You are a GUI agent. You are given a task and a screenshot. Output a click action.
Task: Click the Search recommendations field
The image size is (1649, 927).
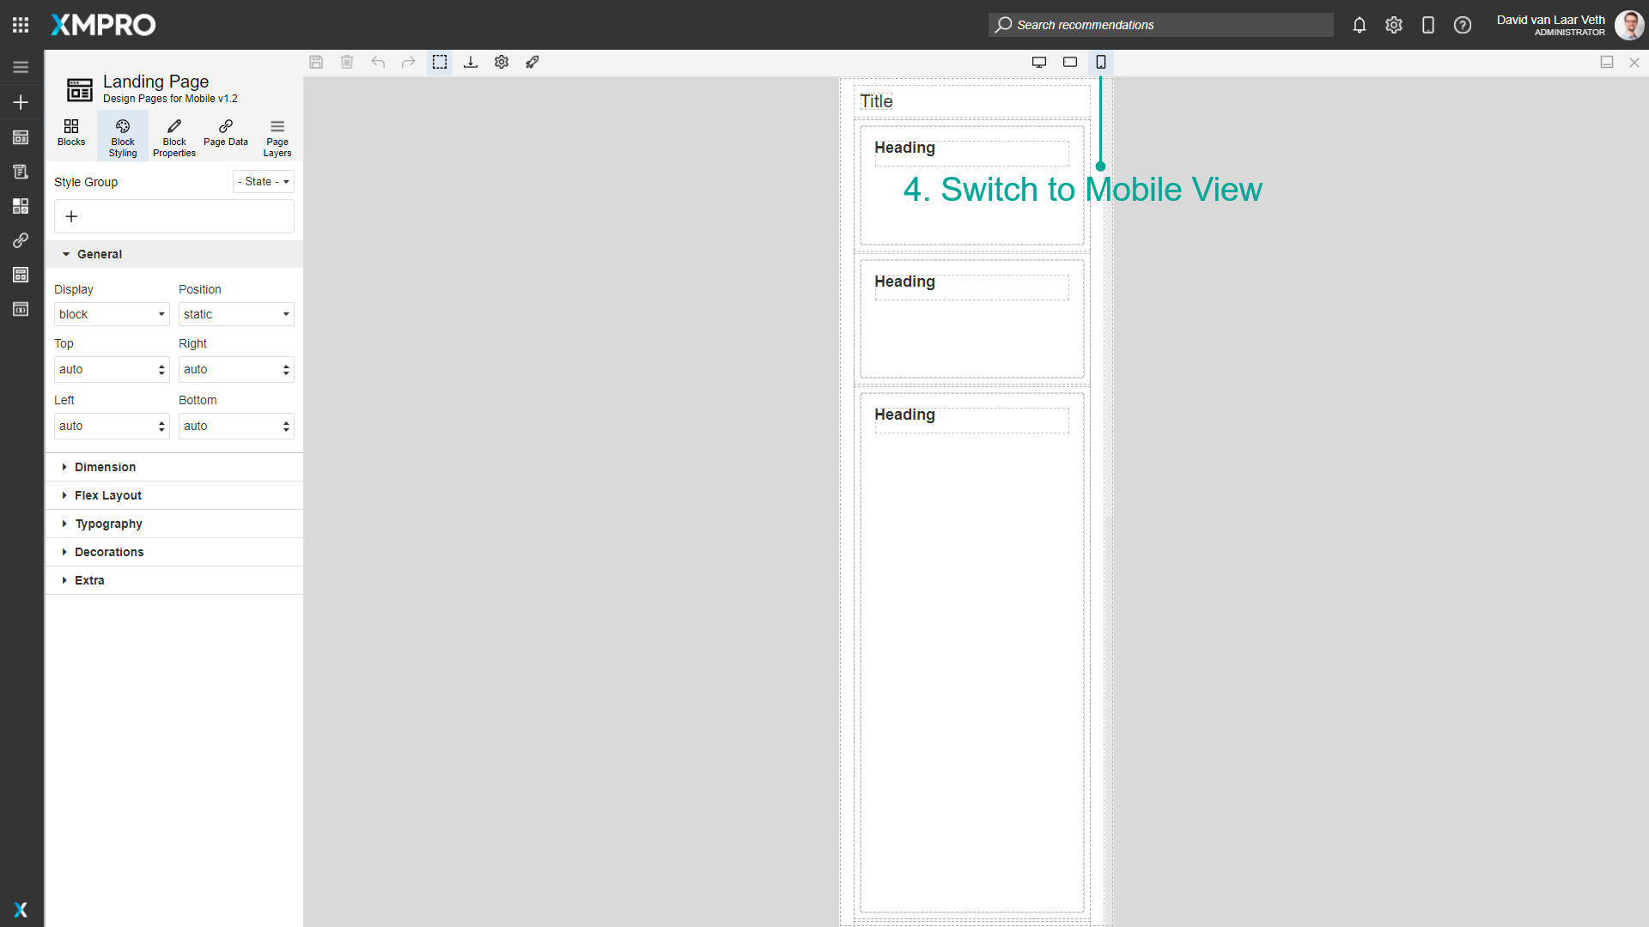pos(1159,25)
